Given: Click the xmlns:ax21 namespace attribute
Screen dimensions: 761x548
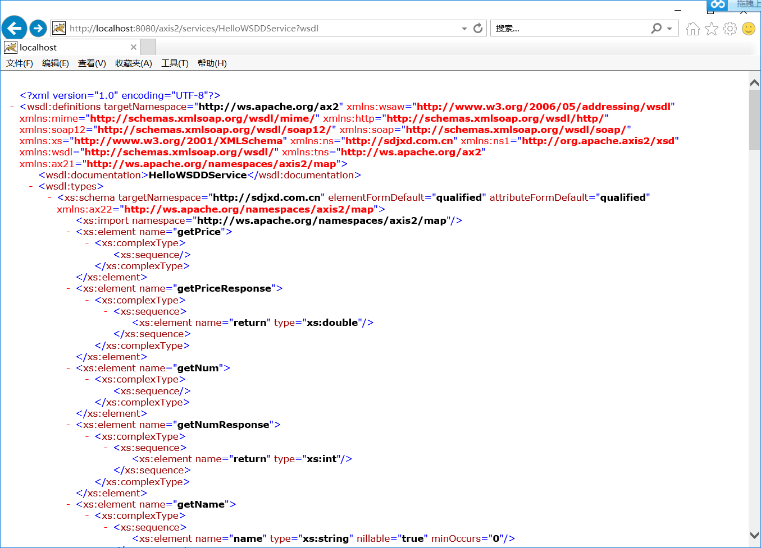Looking at the screenshot, I should tap(180, 164).
